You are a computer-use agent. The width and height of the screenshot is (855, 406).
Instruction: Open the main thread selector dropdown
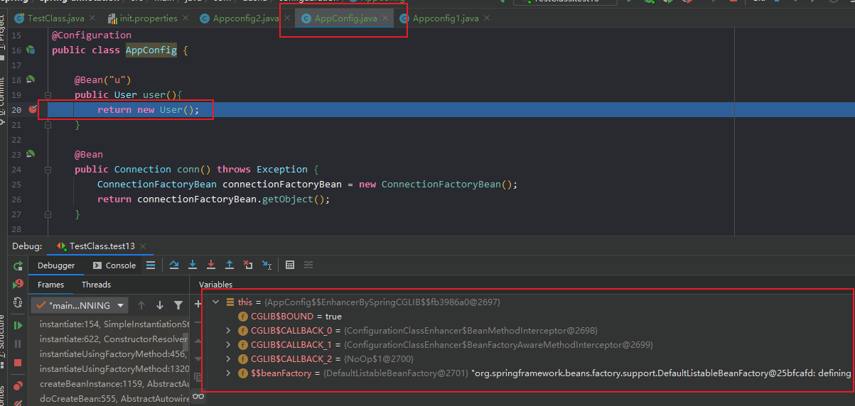(x=80, y=305)
